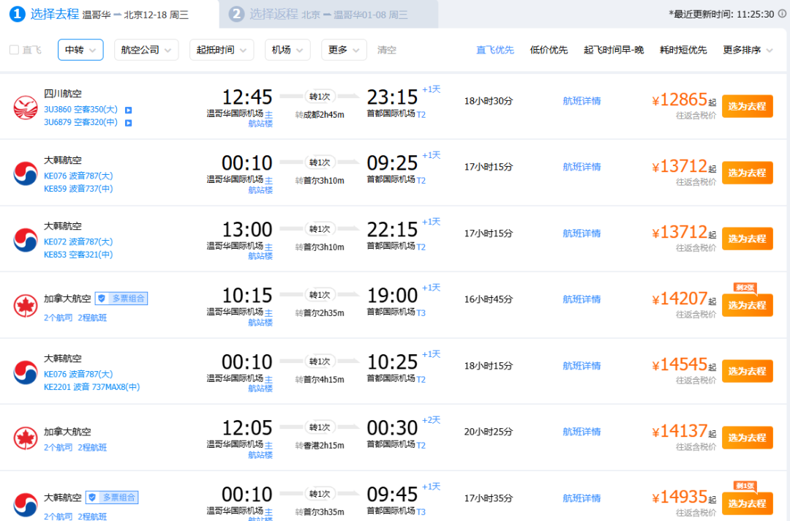The width and height of the screenshot is (790, 521).
Task: Click 转1次 transfer label for 成都 stop
Action: click(320, 97)
